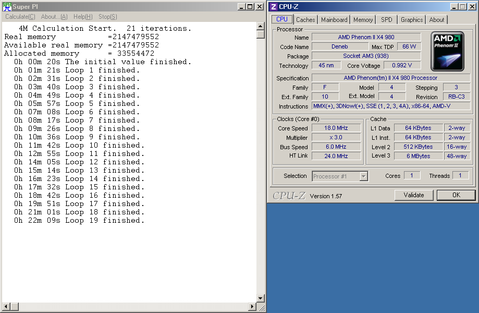Screen dimensions: 479x313
Task: Click the AMD Phenom II logo image
Action: pyautogui.click(x=447, y=51)
